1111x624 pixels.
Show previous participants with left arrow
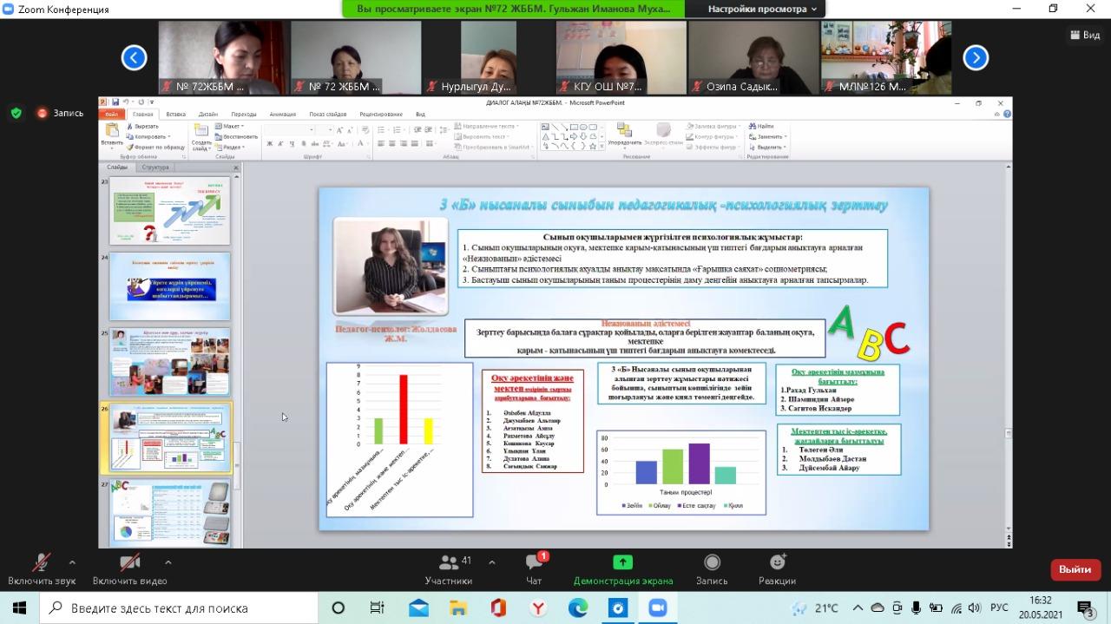click(134, 57)
